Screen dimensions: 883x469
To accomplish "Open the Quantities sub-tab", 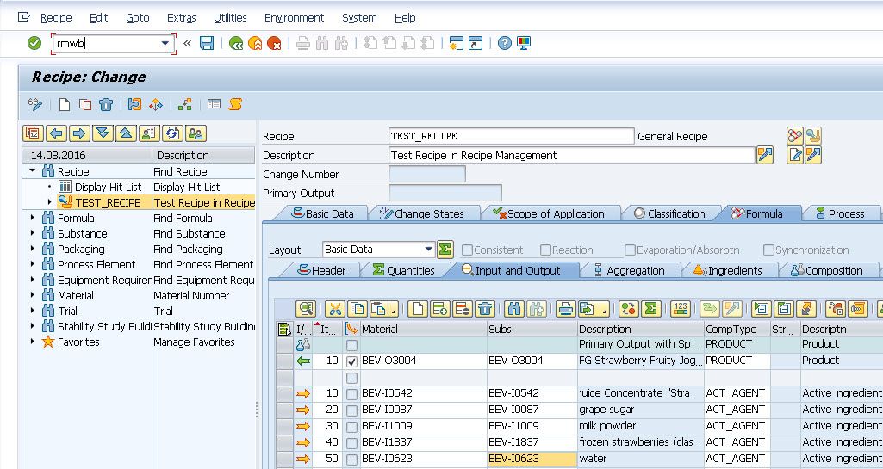I will pos(402,270).
